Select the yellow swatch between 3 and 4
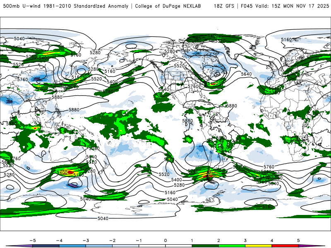 (x=259, y=246)
